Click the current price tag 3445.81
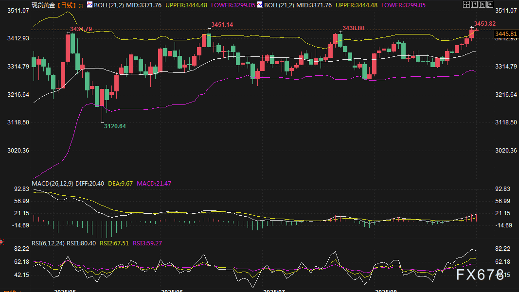Image resolution: width=519 pixels, height=292 pixels. 505,34
